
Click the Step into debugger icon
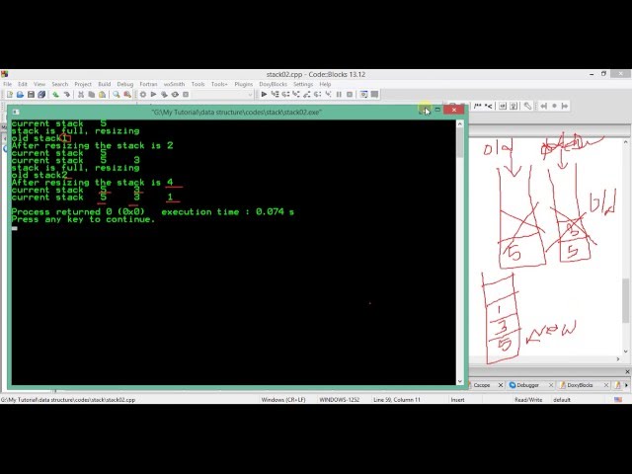tap(296, 95)
